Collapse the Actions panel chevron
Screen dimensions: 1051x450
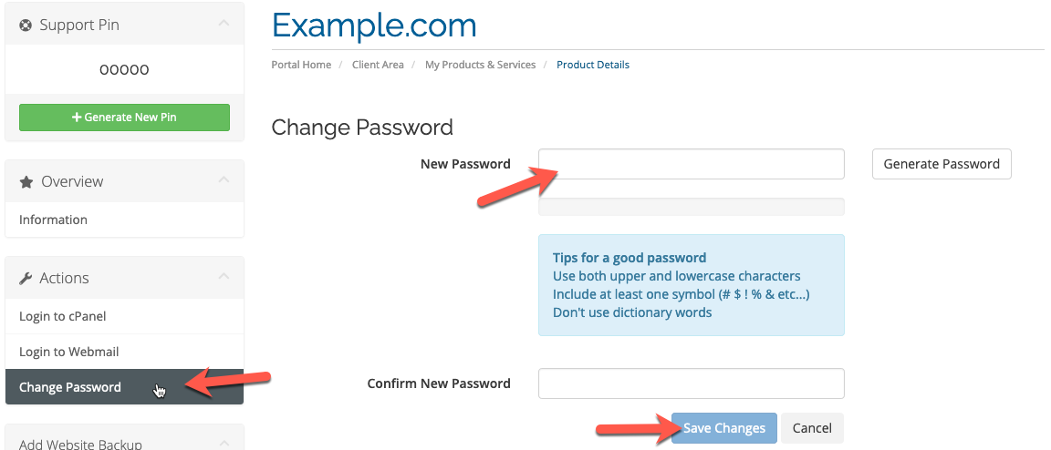[x=224, y=278]
